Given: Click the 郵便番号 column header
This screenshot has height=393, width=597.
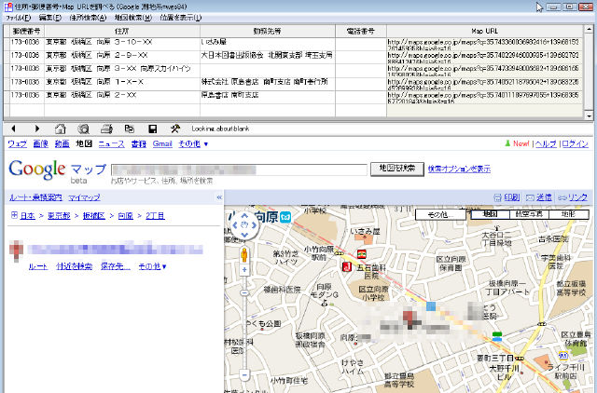Looking at the screenshot, I should point(27,31).
